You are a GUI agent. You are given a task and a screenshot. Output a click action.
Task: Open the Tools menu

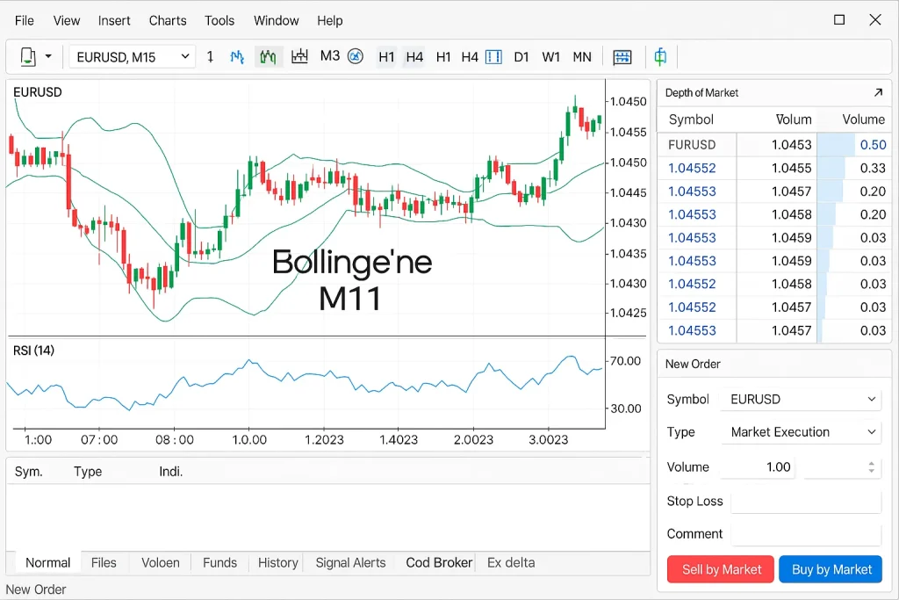click(x=219, y=21)
